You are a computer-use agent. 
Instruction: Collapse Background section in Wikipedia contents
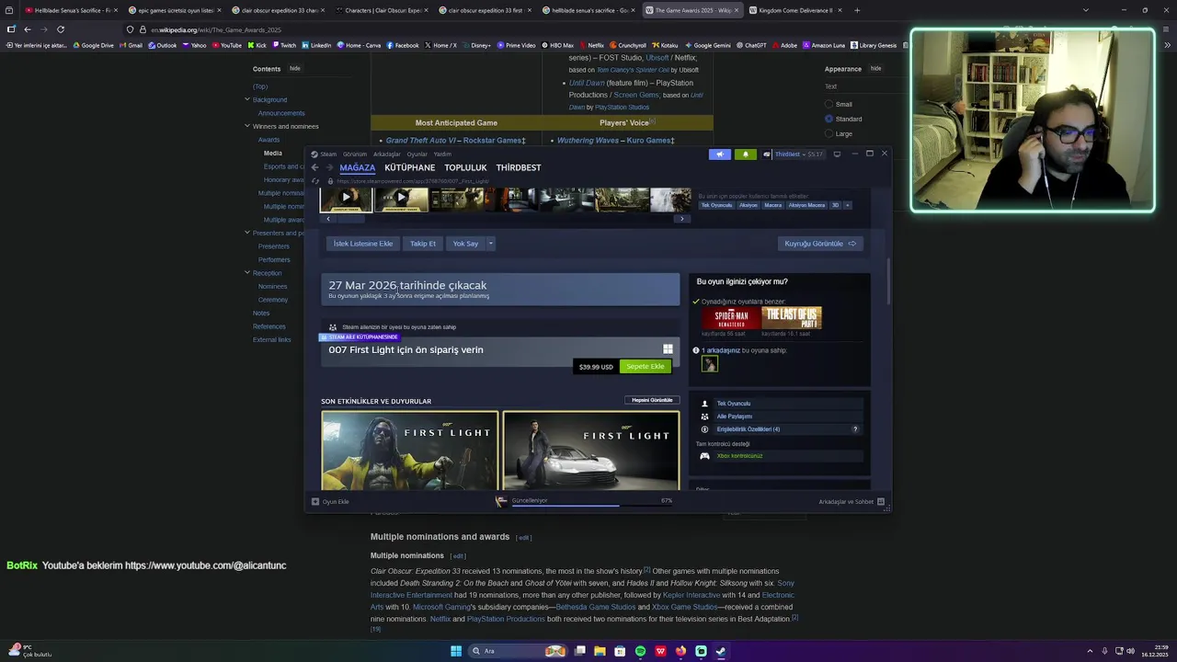(x=247, y=99)
